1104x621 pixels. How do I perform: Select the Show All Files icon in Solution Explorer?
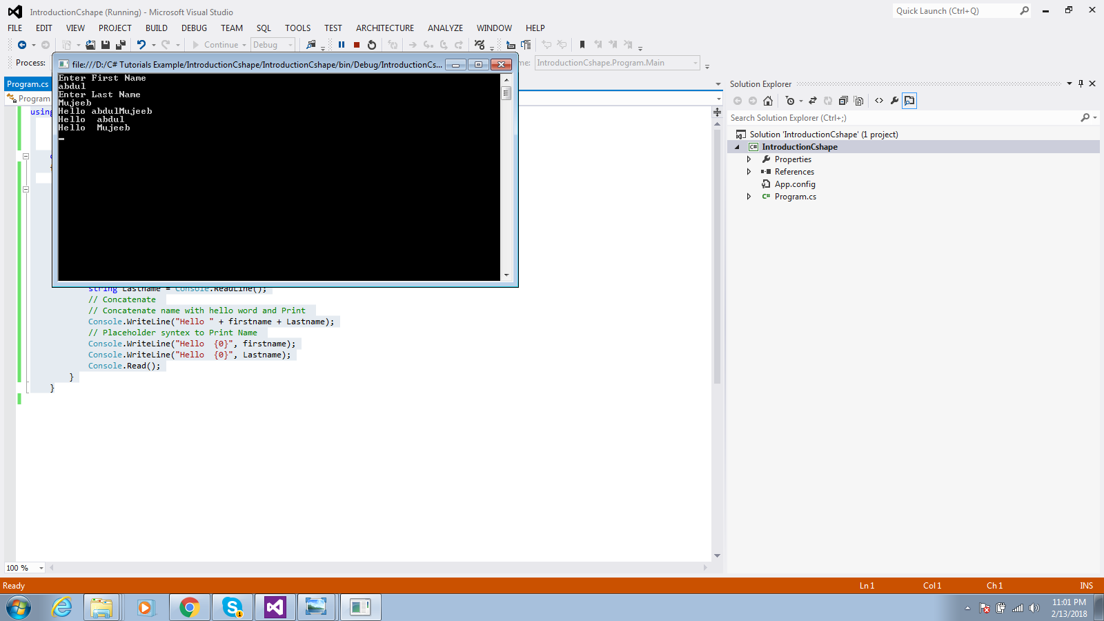click(858, 100)
